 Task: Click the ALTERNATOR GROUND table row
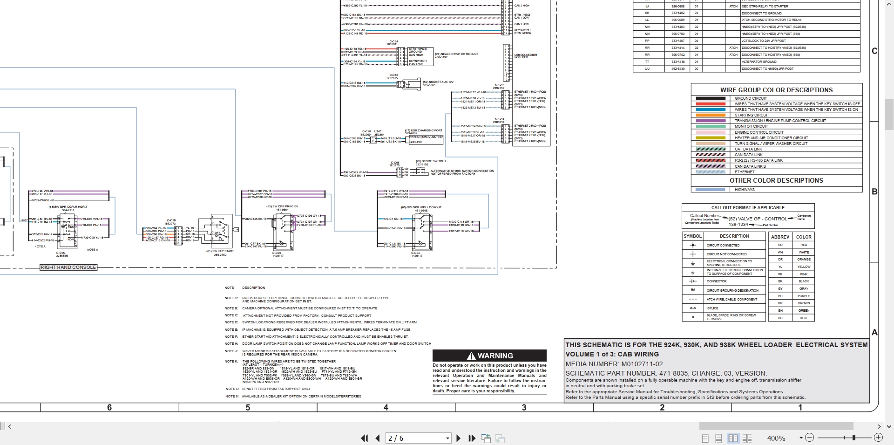746,62
